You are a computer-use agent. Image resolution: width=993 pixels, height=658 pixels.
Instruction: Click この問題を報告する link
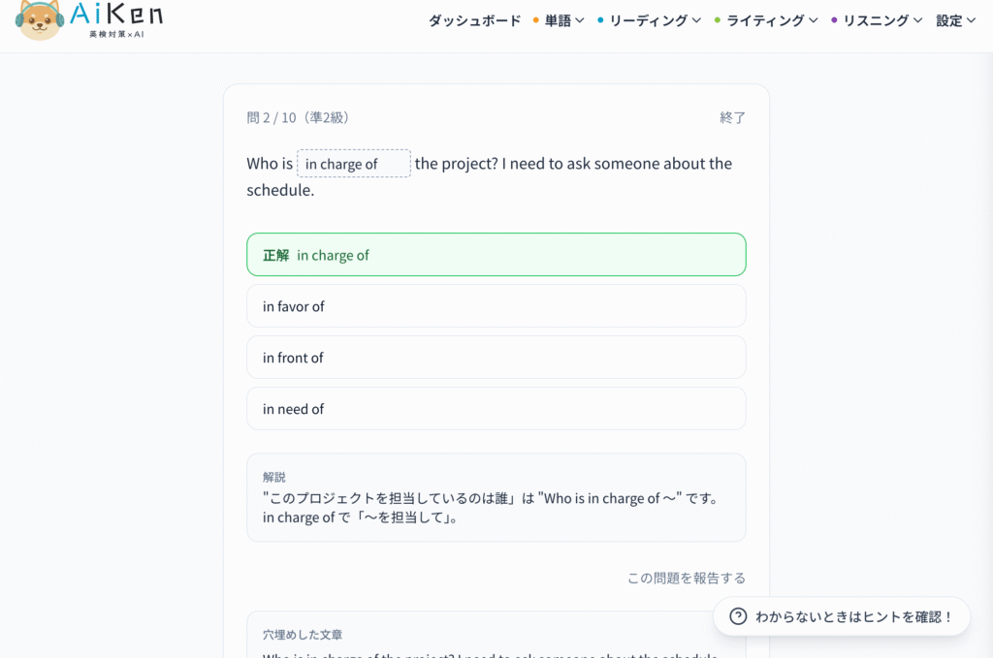pos(686,578)
